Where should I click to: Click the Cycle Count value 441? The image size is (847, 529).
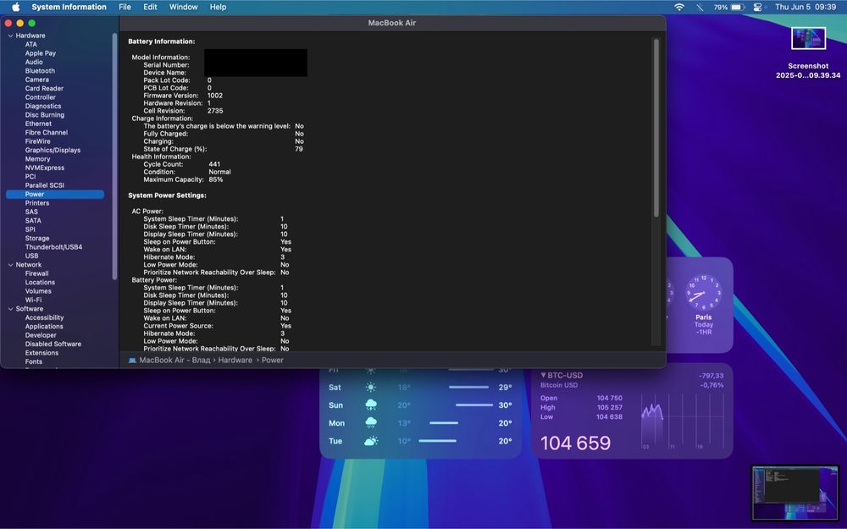click(214, 164)
